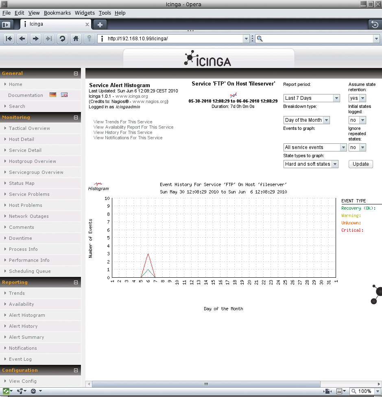Open the German documentation flag icon
The image size is (382, 397).
point(53,95)
